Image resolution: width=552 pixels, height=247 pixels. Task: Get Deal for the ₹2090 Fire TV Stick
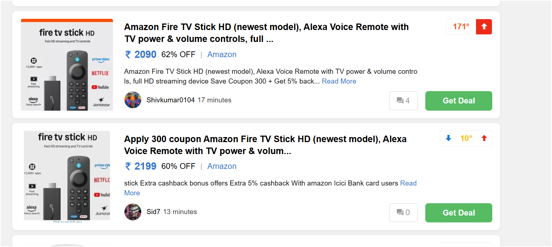point(459,101)
